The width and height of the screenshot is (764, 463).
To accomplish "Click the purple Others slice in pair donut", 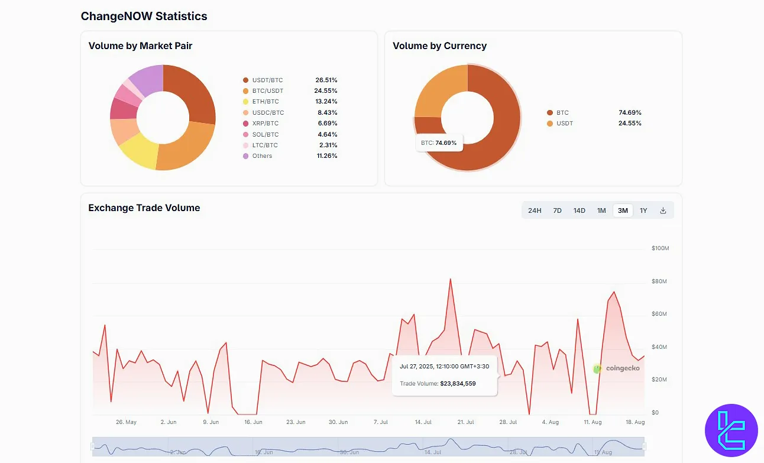I will coord(148,80).
